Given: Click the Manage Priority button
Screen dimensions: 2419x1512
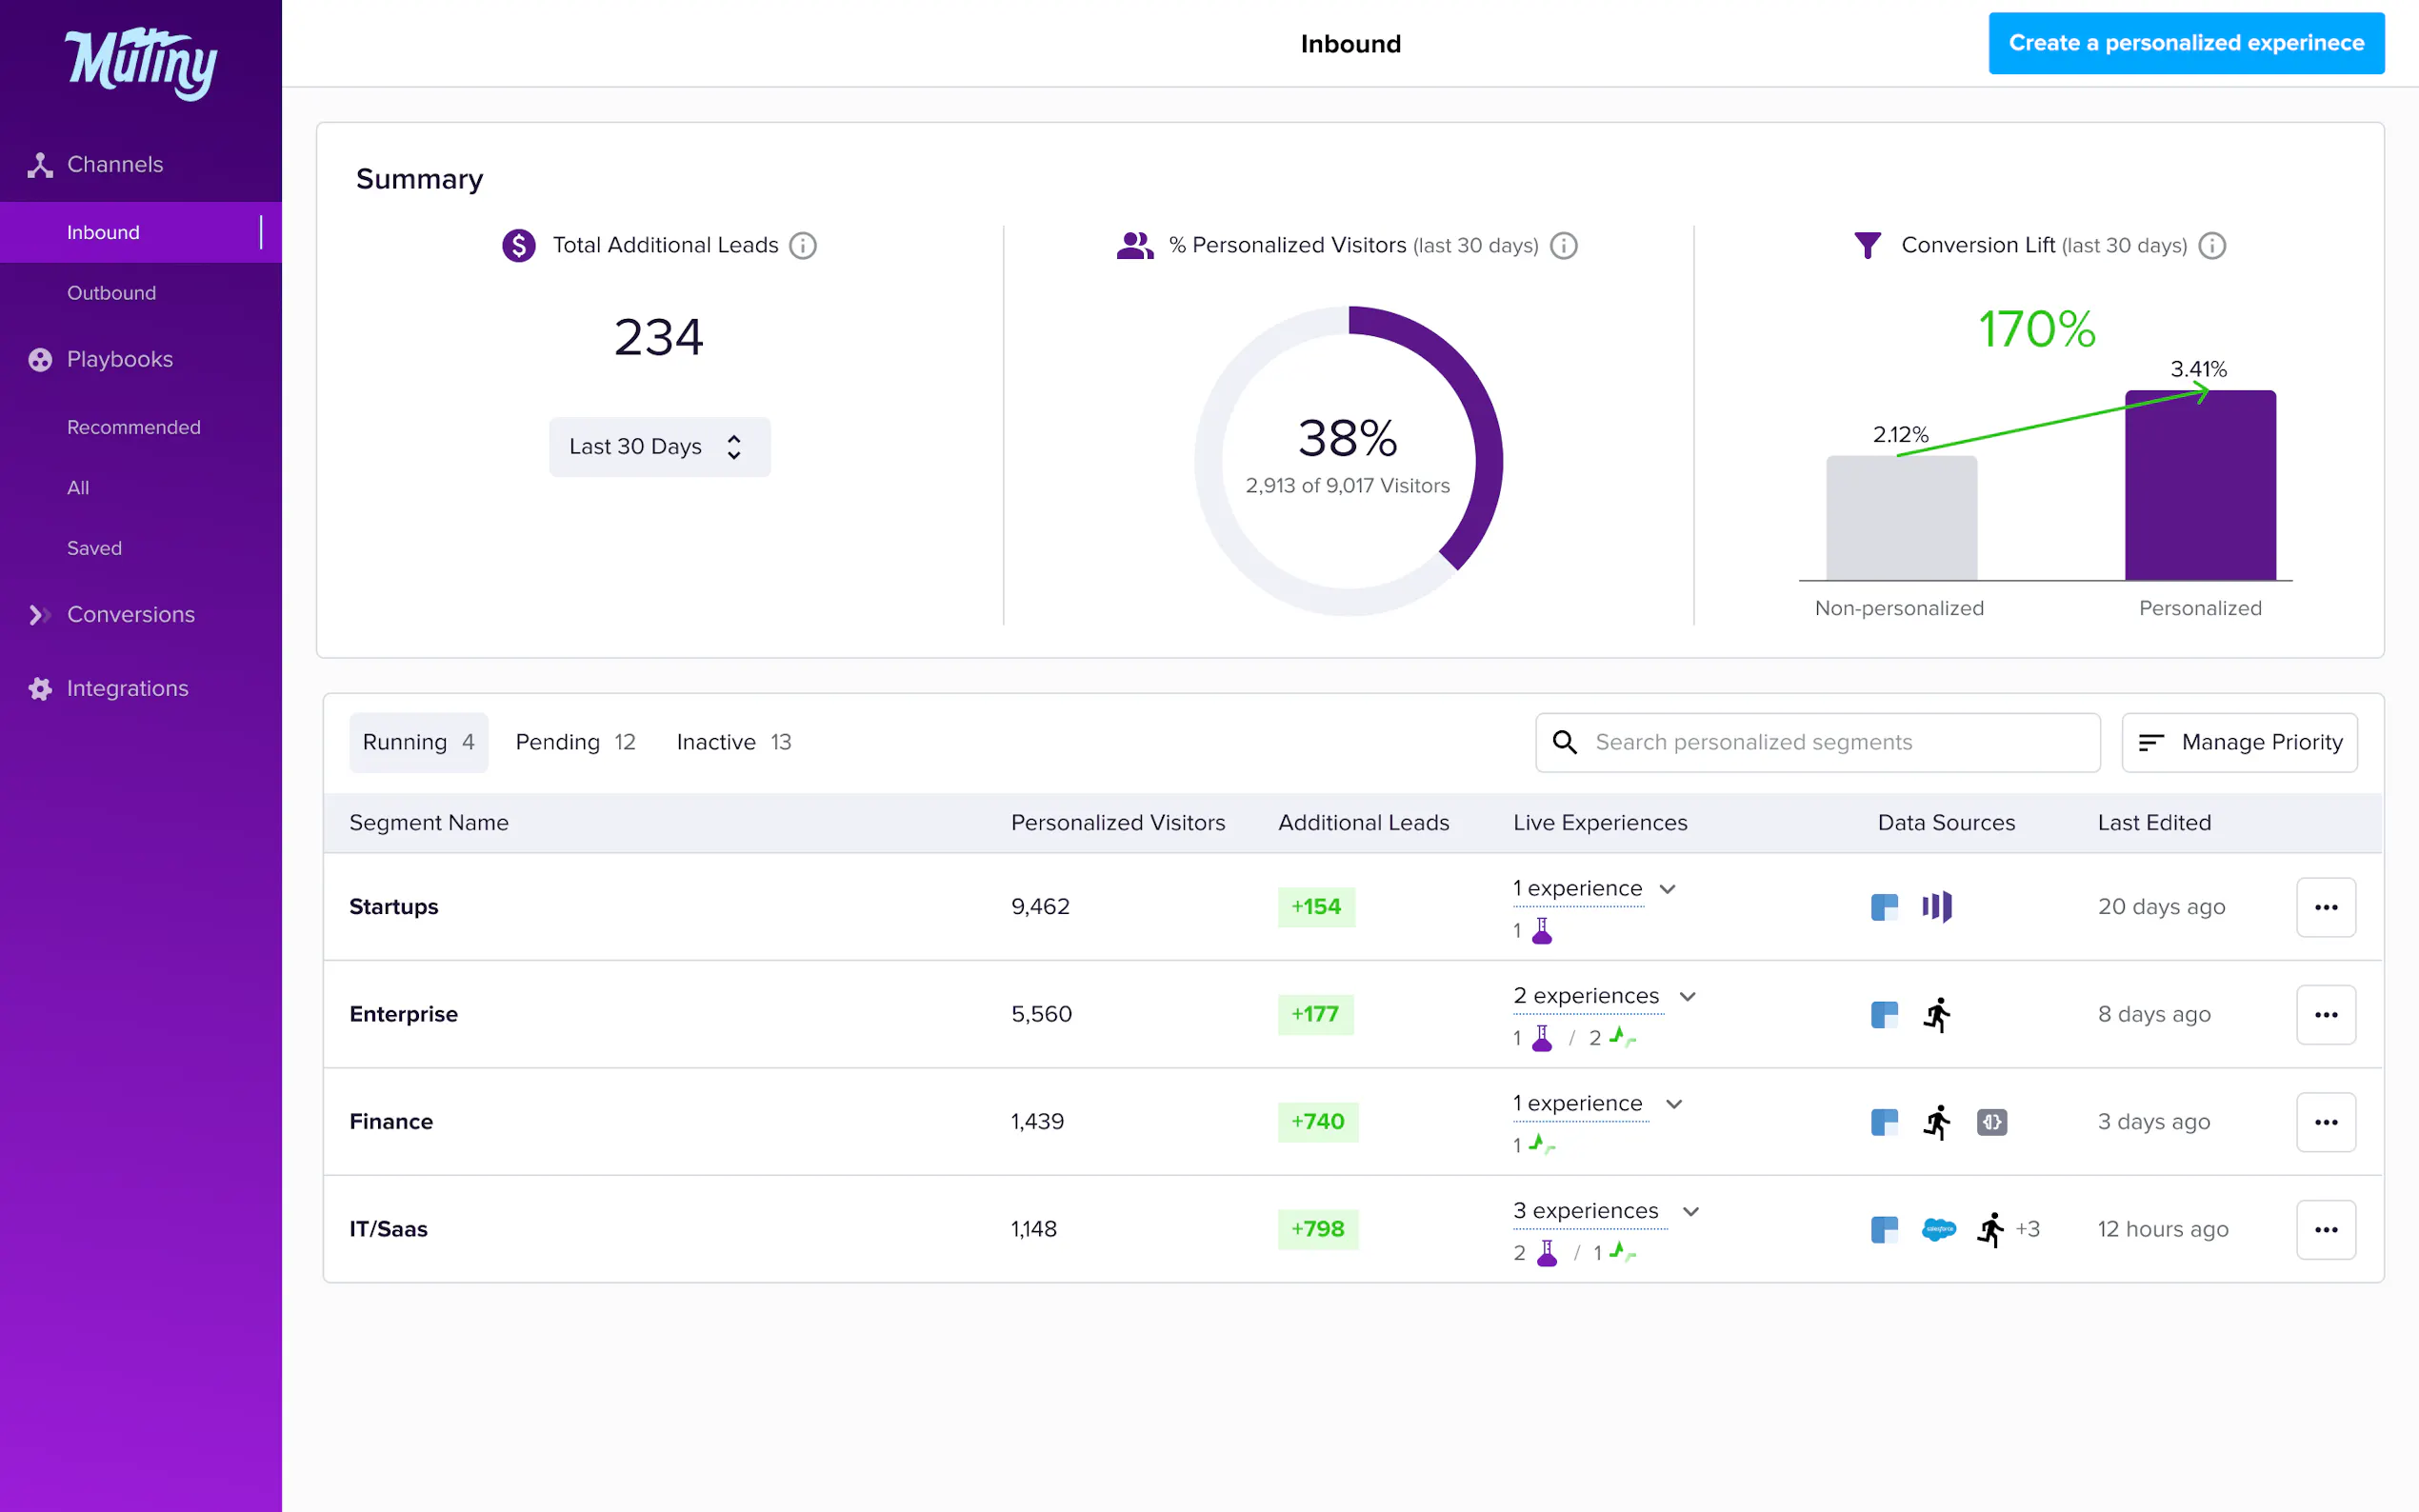Looking at the screenshot, I should (2239, 742).
